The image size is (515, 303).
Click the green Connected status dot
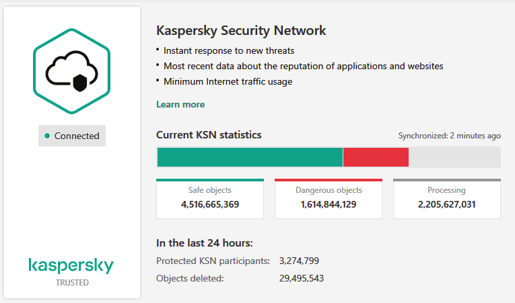[x=47, y=136]
